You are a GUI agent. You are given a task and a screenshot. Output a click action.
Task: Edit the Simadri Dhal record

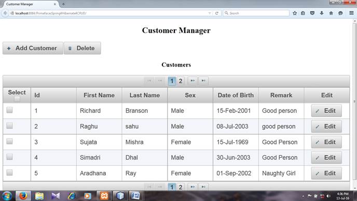click(x=326, y=158)
